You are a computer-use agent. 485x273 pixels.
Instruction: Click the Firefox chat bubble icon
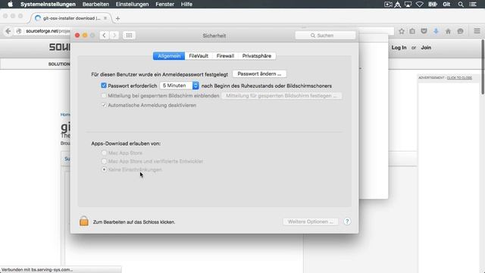point(460,31)
